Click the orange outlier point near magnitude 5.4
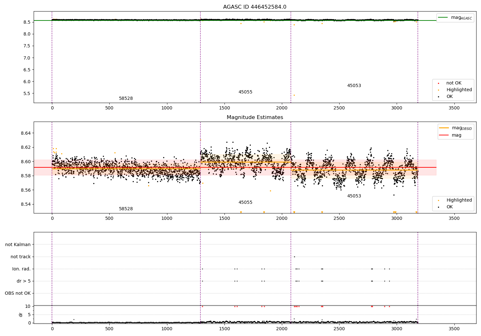 click(294, 95)
